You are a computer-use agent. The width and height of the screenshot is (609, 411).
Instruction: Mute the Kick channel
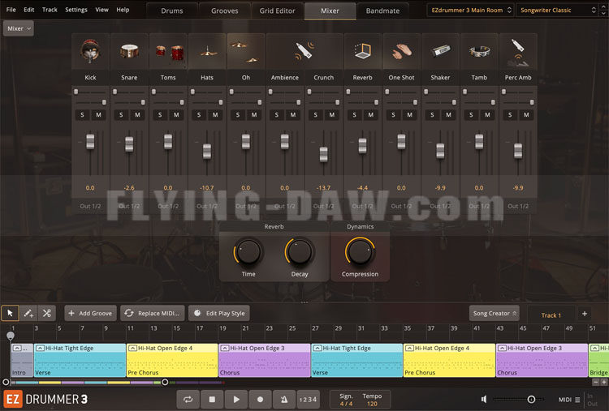98,115
